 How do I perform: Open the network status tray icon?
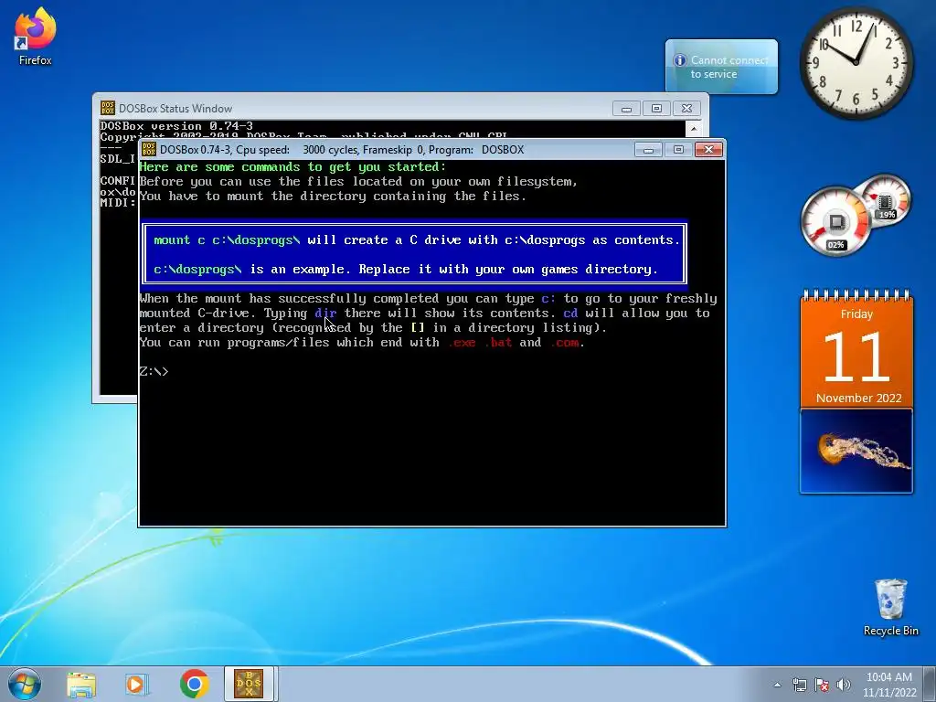click(x=799, y=686)
